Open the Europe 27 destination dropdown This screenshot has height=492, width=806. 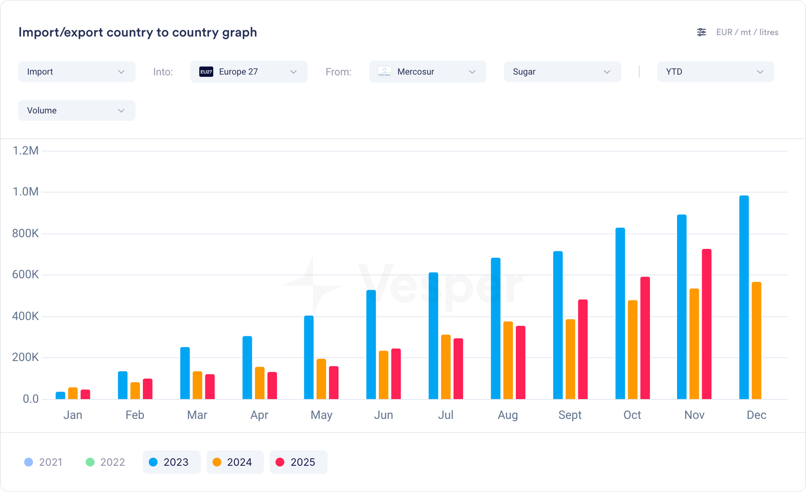[x=249, y=72]
